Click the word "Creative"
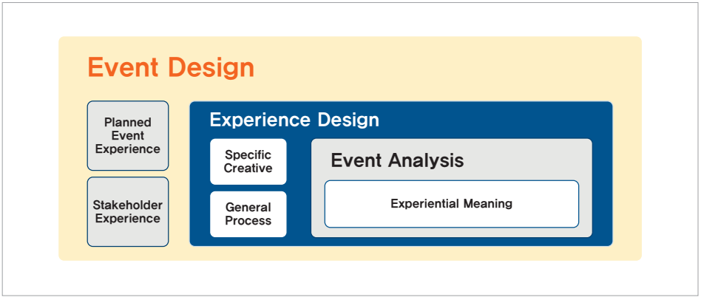701x300 pixels. (x=248, y=168)
